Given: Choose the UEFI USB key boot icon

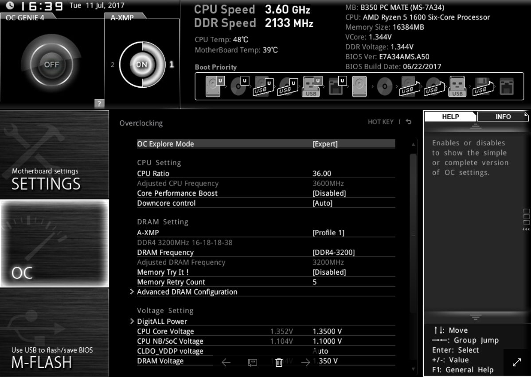Looking at the screenshot, I should [312, 86].
